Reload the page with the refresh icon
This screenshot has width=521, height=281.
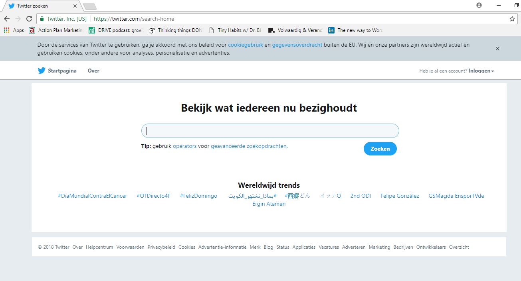[x=29, y=19]
